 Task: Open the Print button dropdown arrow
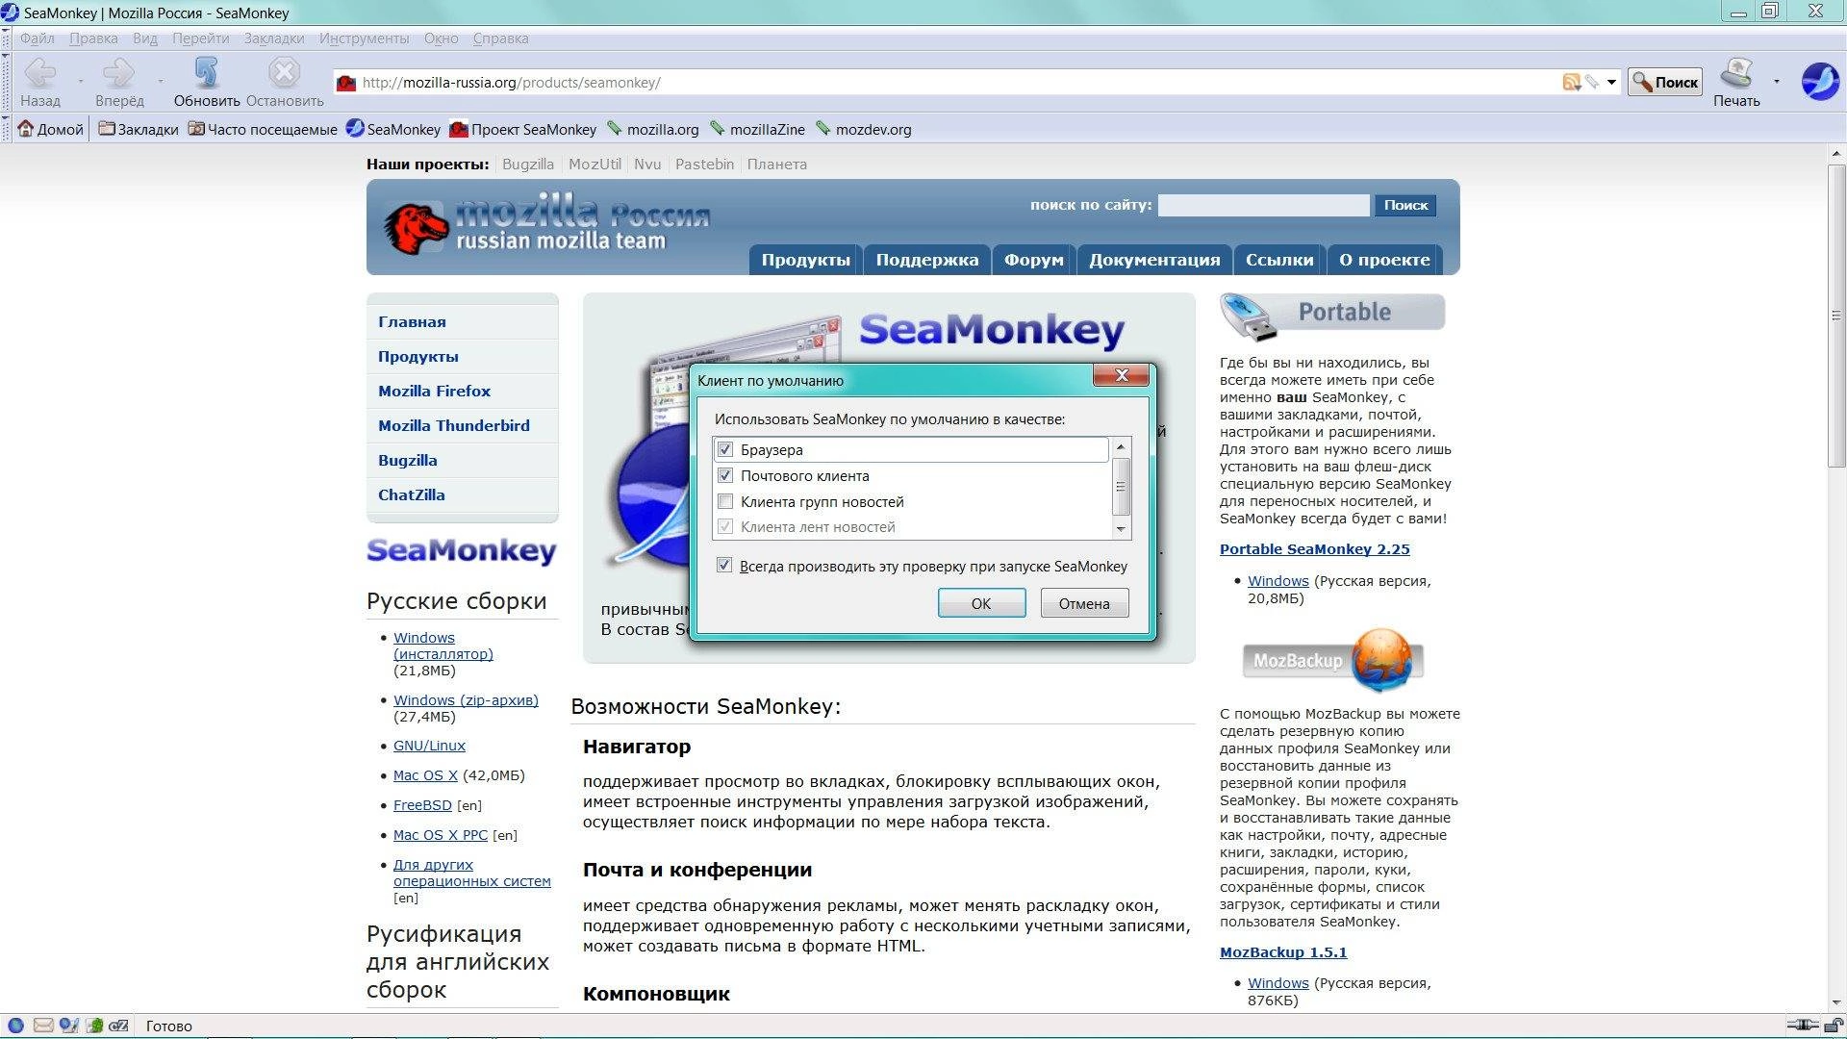click(x=1776, y=82)
